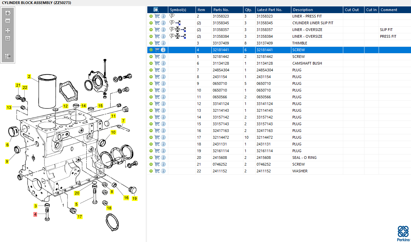The height and width of the screenshot is (242, 411).
Task: Click gear icon for part 32417163
Action: [151, 131]
